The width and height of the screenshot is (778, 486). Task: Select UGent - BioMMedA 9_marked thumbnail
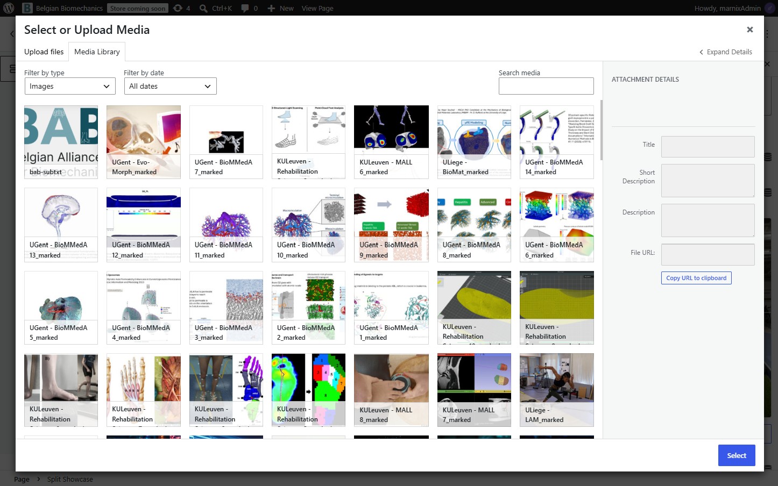[x=391, y=225]
